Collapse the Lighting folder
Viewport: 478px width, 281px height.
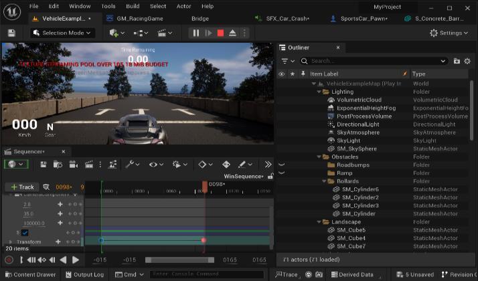pos(319,92)
